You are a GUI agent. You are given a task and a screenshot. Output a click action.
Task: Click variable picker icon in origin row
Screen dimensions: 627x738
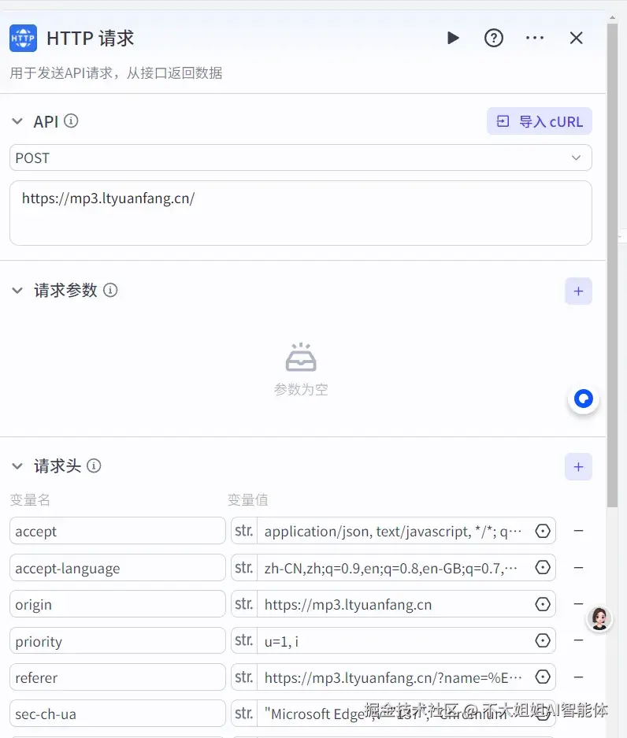click(x=543, y=604)
